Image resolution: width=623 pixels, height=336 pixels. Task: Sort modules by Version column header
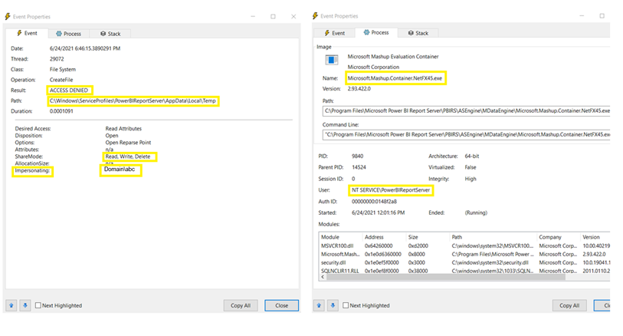point(595,237)
